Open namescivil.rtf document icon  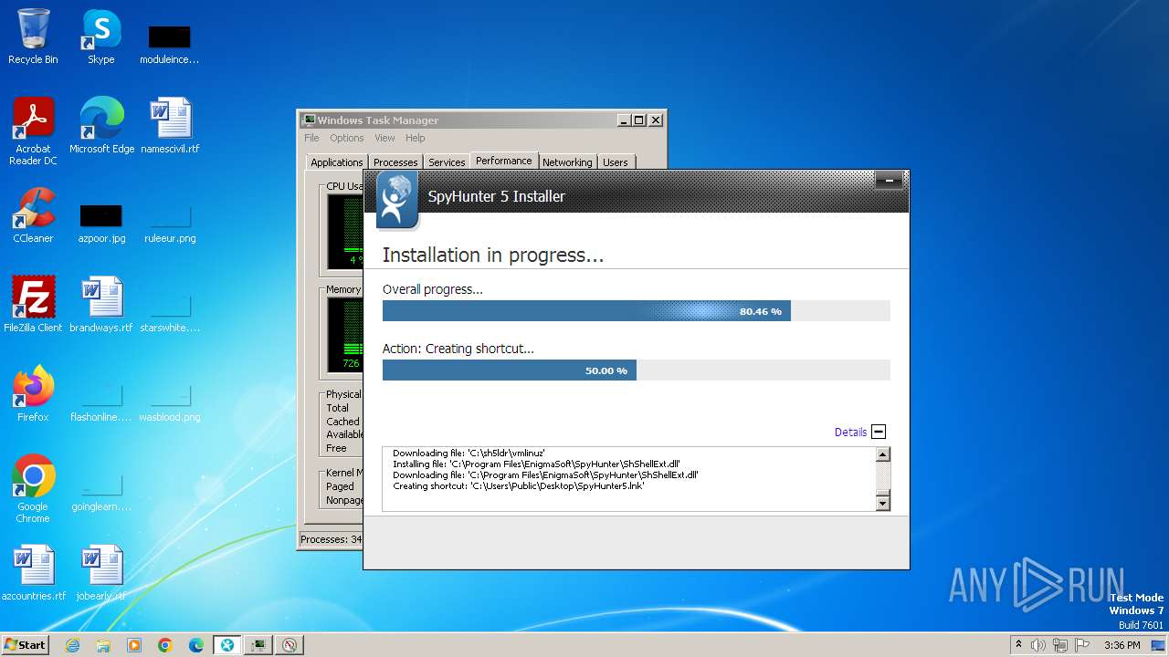coord(170,126)
